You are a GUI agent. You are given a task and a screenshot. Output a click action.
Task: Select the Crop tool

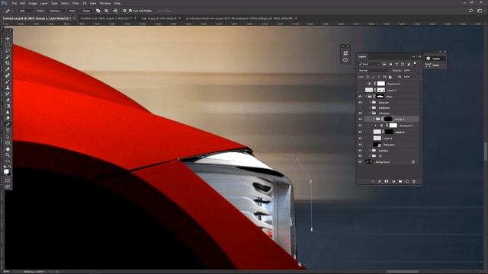pyautogui.click(x=8, y=63)
